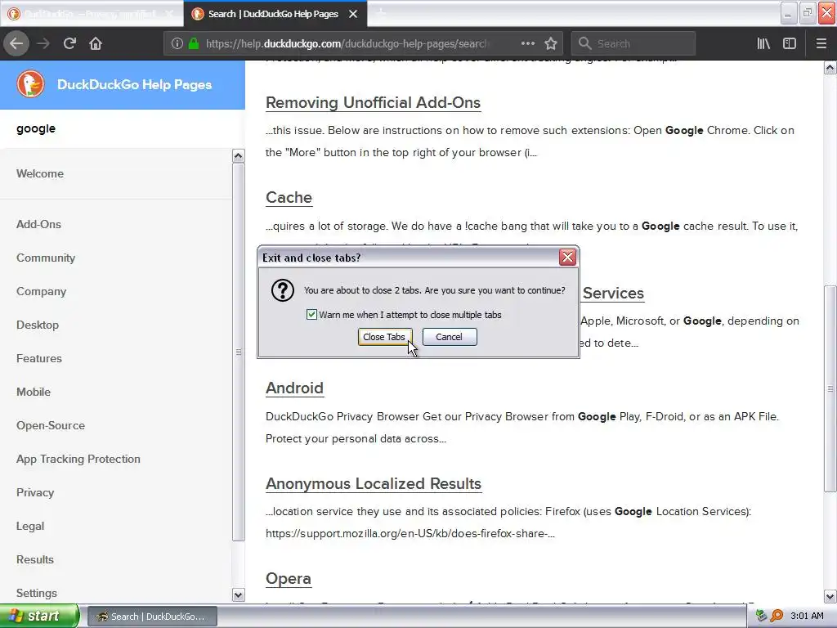The image size is (837, 628).
Task: Close the Exit and close tabs dialog
Action: 567,258
